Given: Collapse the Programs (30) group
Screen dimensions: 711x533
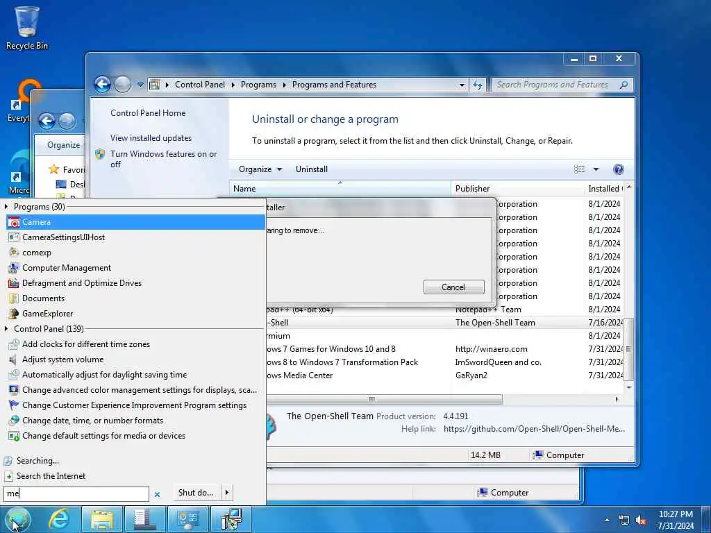Looking at the screenshot, I should (x=6, y=207).
